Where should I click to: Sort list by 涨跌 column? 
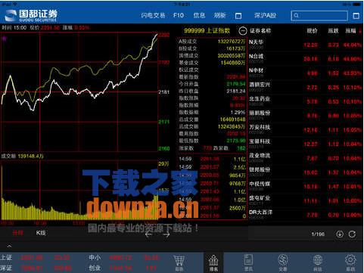pos(333,31)
